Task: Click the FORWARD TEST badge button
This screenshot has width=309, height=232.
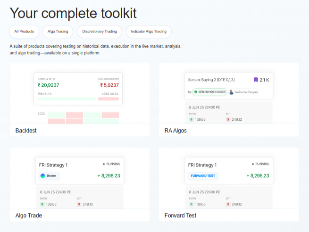Action: click(203, 176)
